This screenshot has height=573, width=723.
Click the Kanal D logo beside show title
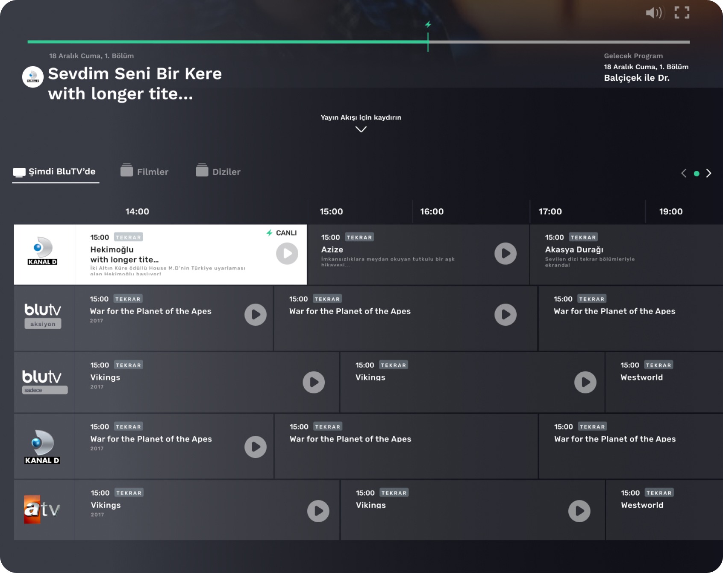(x=33, y=77)
